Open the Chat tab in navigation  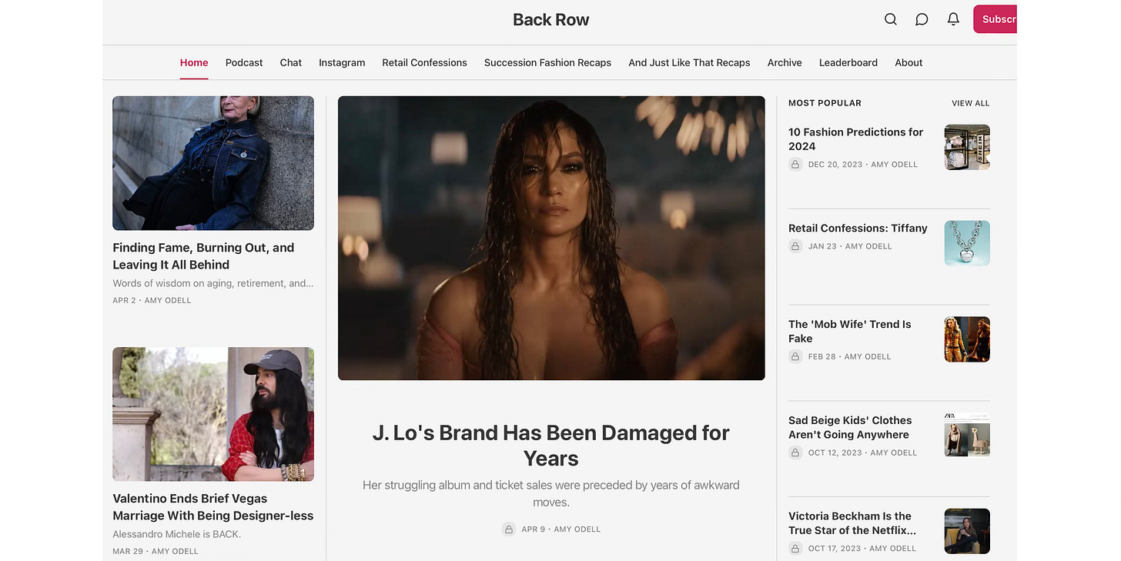pos(291,62)
